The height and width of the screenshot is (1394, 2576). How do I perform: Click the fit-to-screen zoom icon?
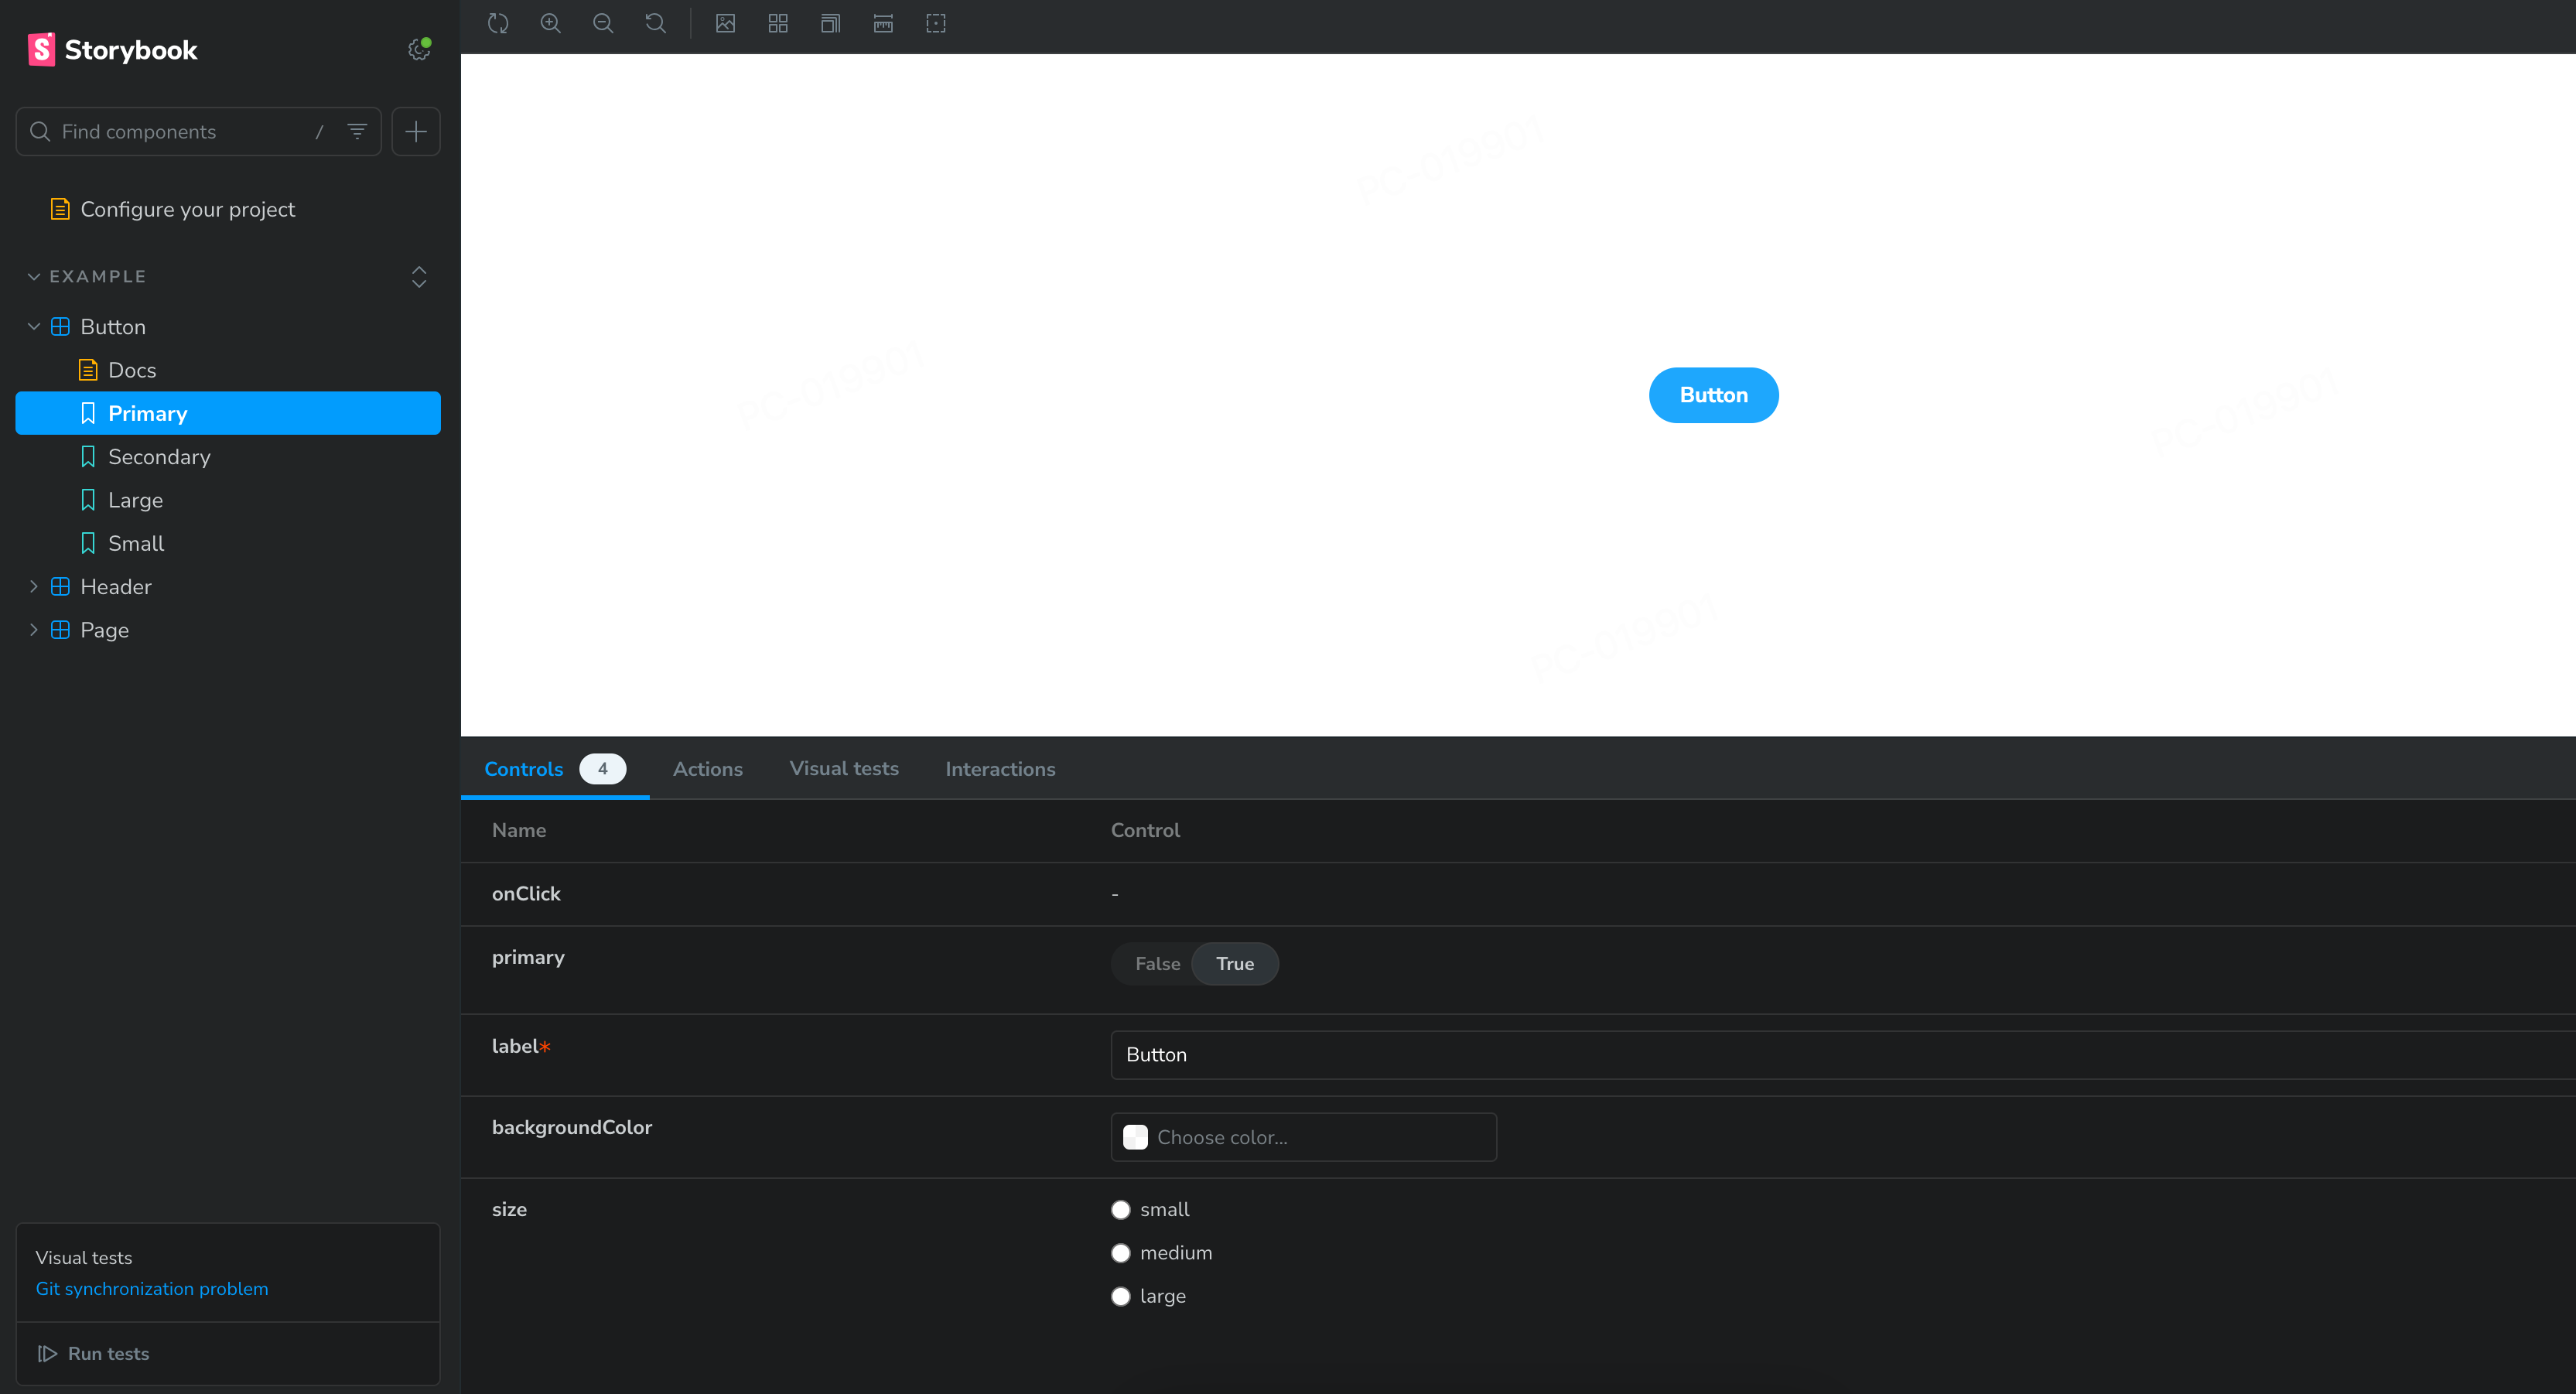(654, 22)
